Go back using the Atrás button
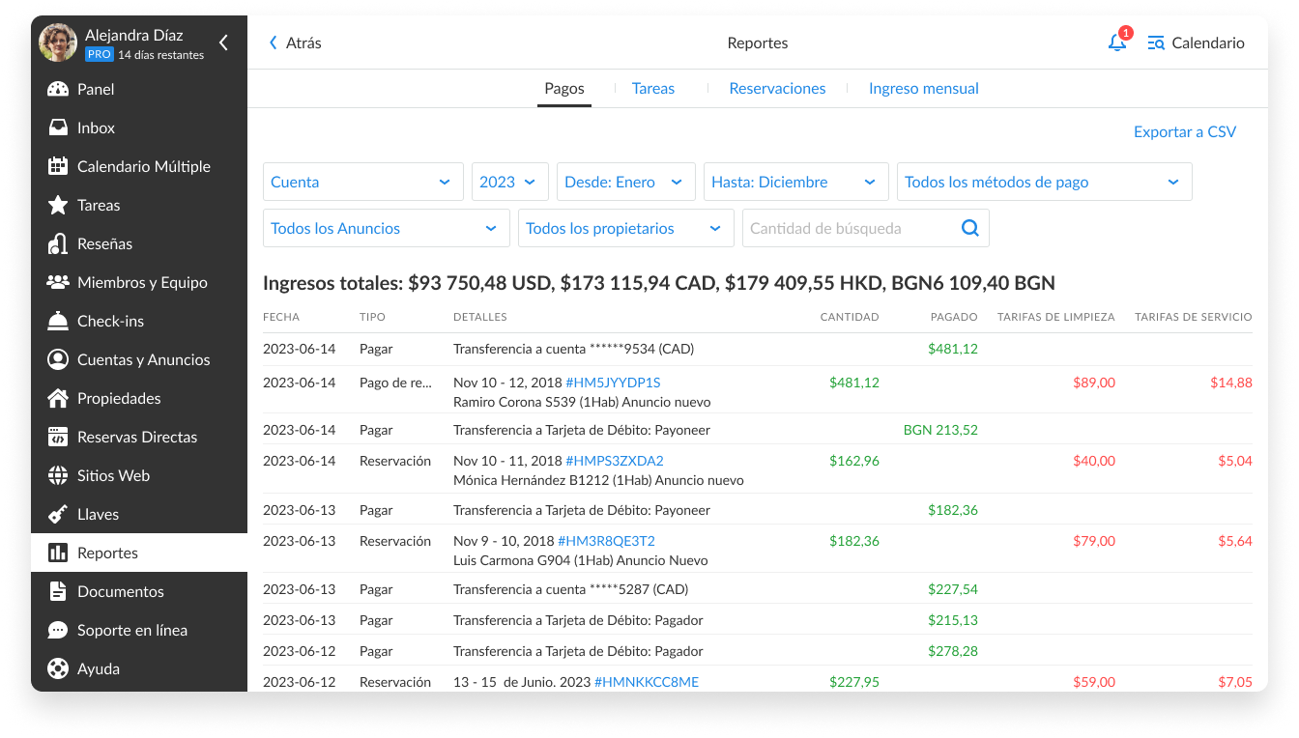1299x738 pixels. pyautogui.click(x=295, y=43)
